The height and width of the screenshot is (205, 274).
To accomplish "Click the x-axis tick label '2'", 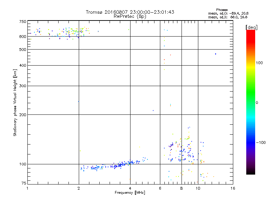I will [x=79, y=188].
